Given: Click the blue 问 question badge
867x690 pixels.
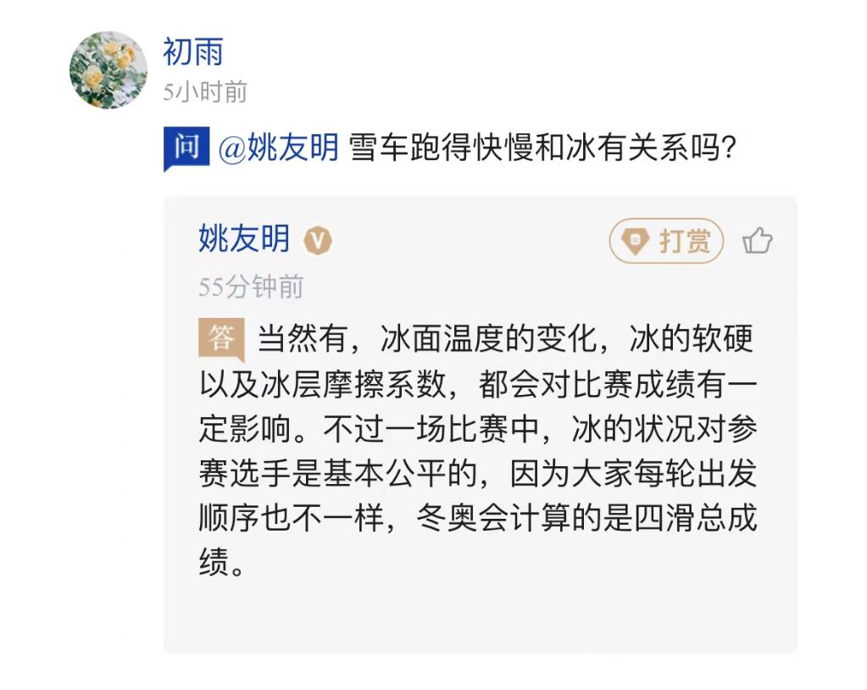Looking at the screenshot, I should pyautogui.click(x=186, y=147).
